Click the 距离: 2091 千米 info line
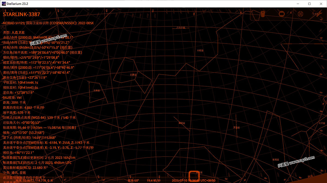327x183 pixels. [x=14, y=103]
